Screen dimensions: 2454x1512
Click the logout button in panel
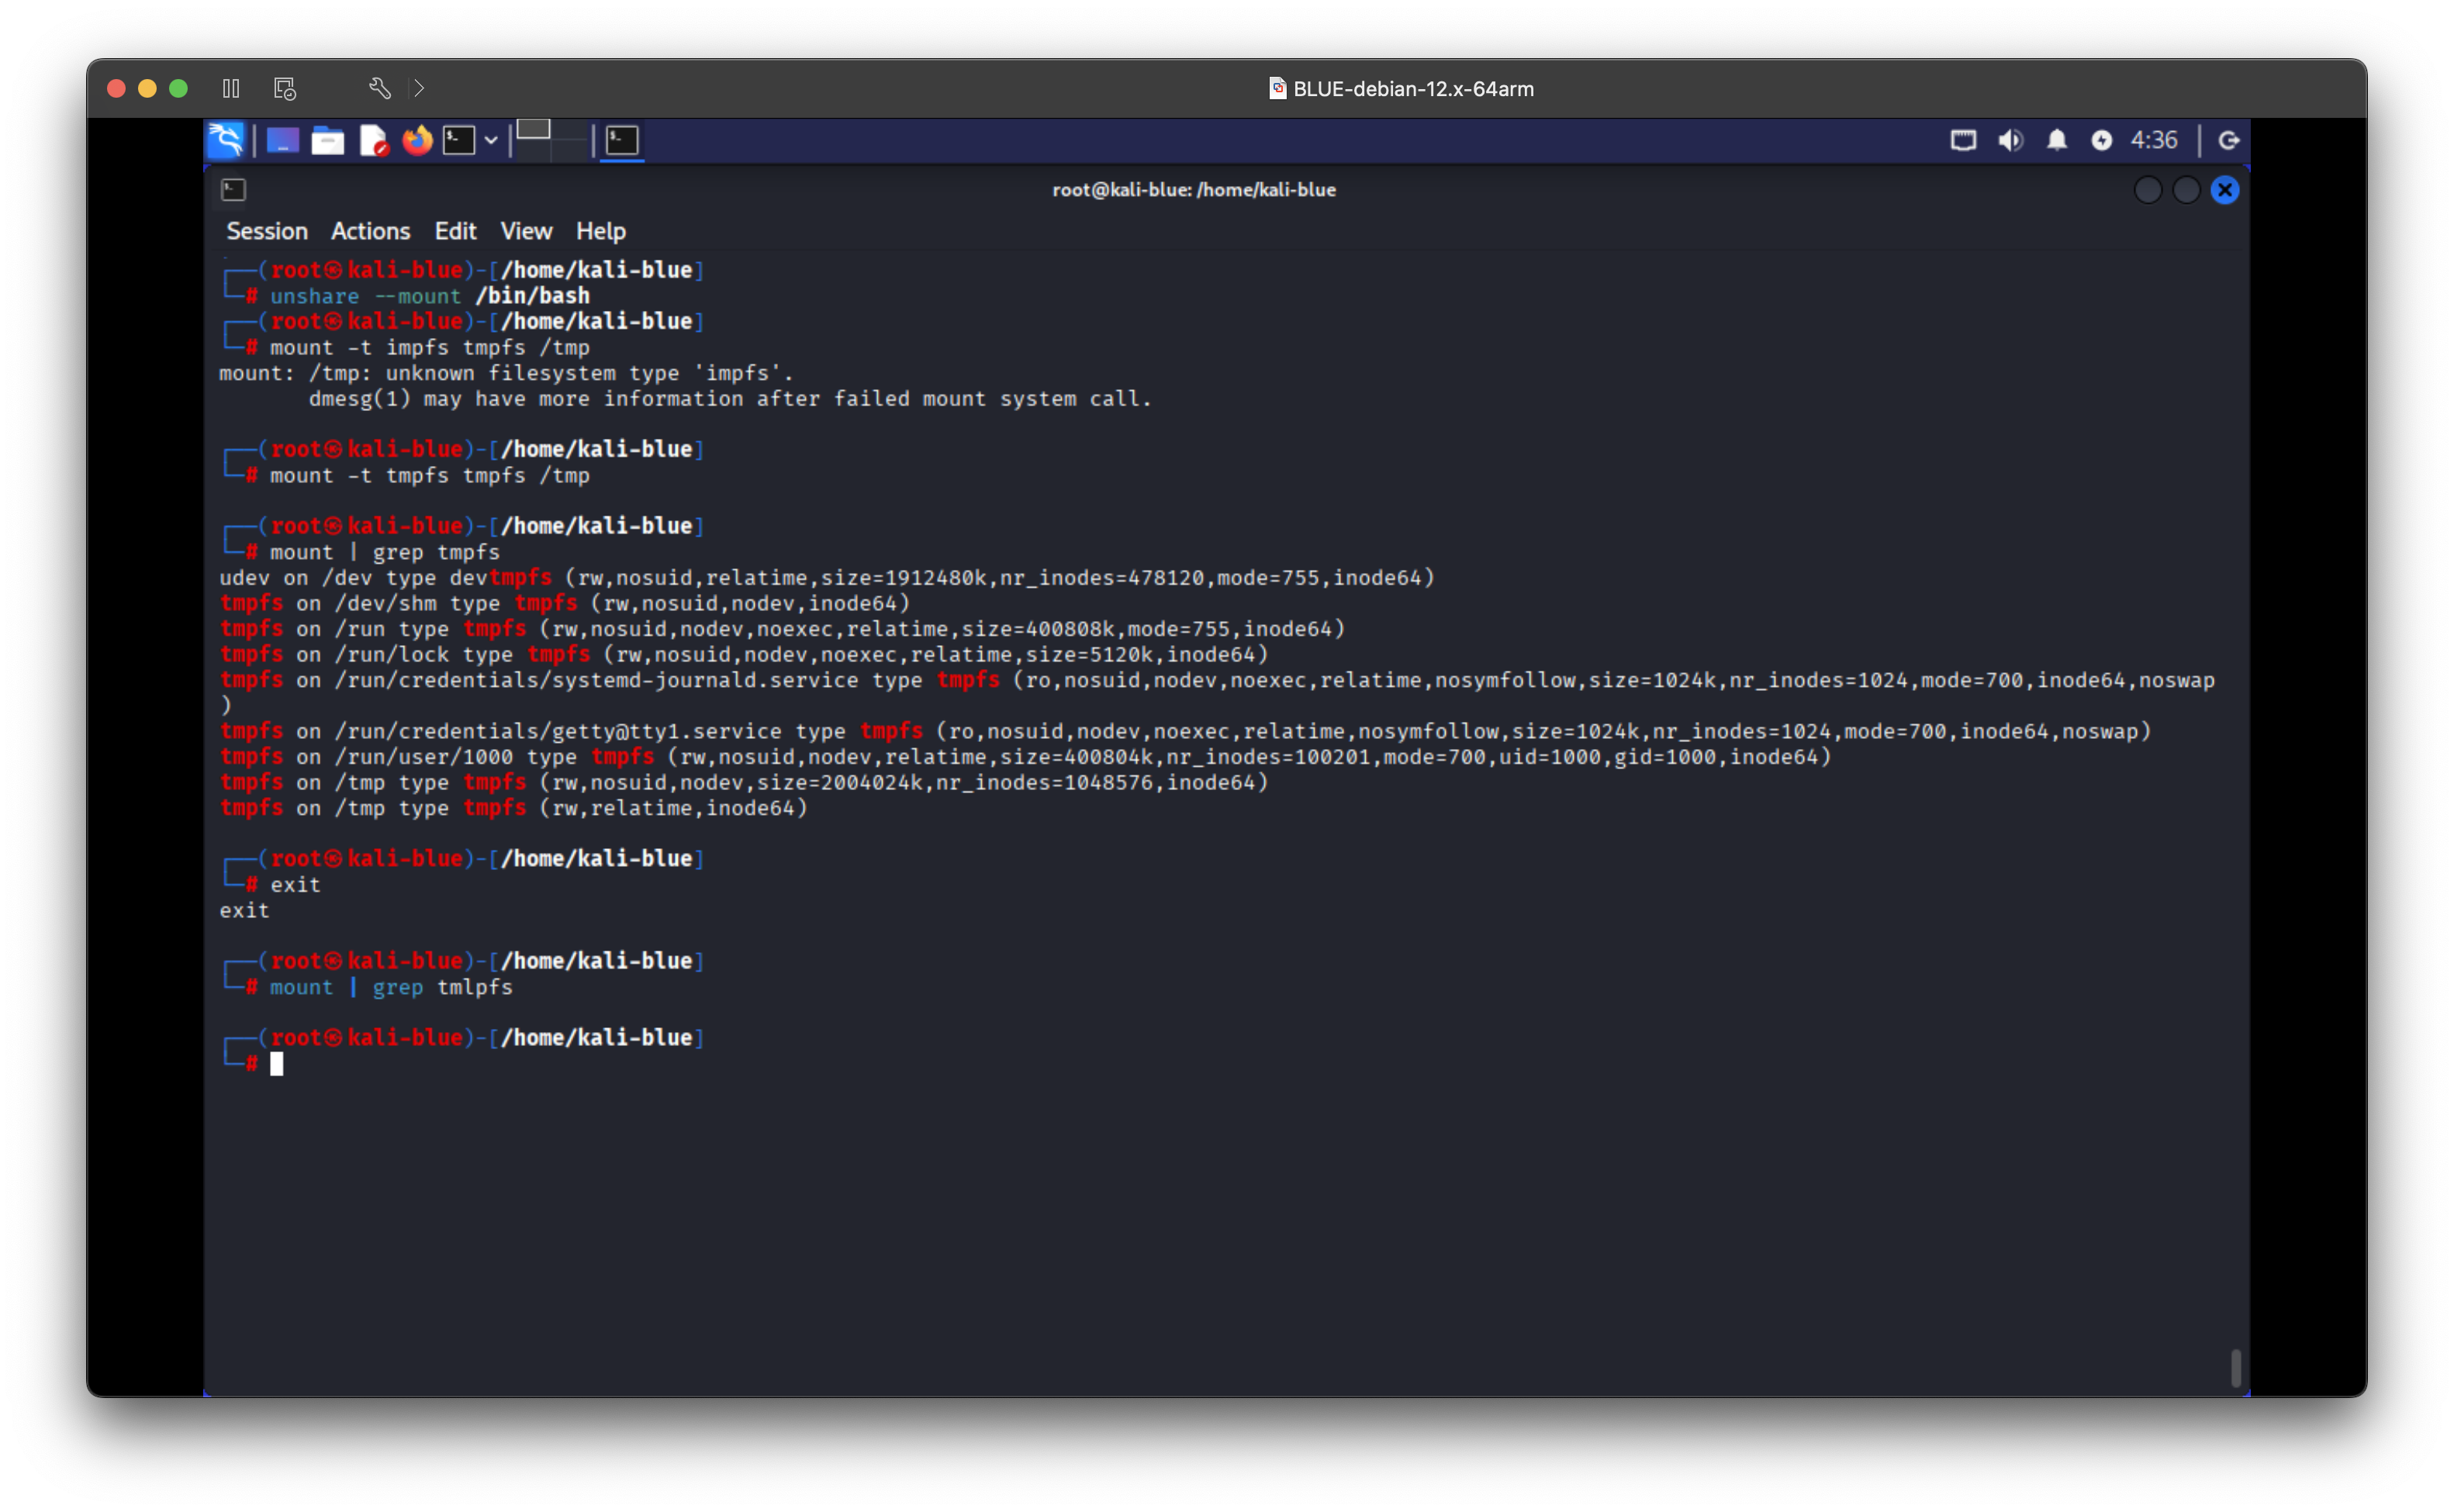click(x=2228, y=140)
